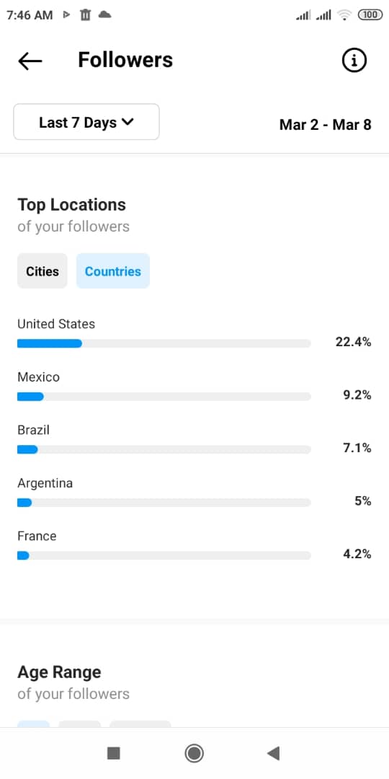This screenshot has width=389, height=779.
Task: Switch to the Cities tab
Action: pyautogui.click(x=43, y=270)
